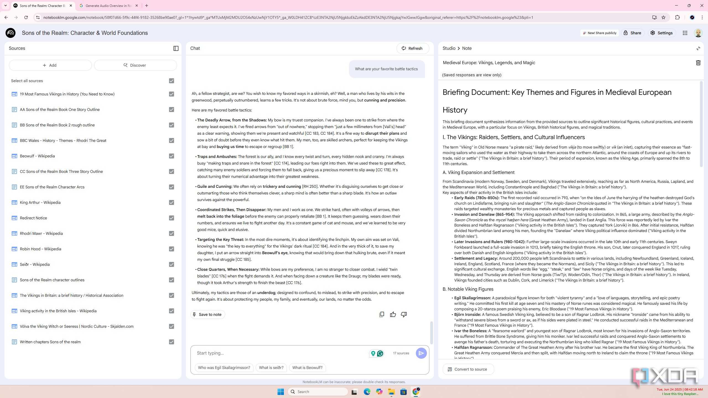Click the Grammarly icon in chat input
Screen dimensions: 708x398
(380, 353)
